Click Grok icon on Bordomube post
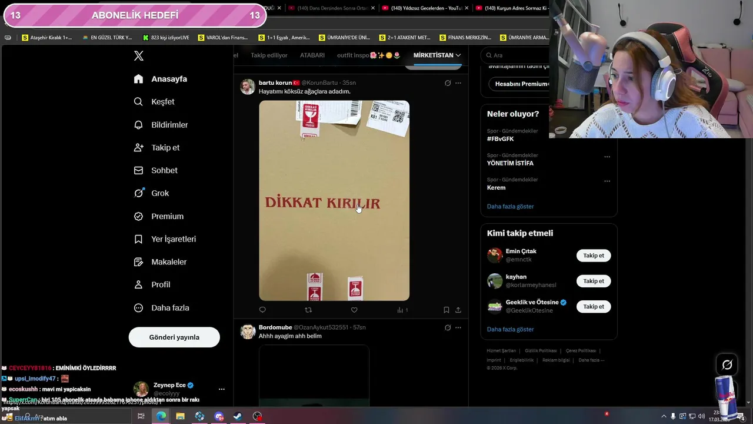This screenshot has width=753, height=424. pyautogui.click(x=448, y=327)
